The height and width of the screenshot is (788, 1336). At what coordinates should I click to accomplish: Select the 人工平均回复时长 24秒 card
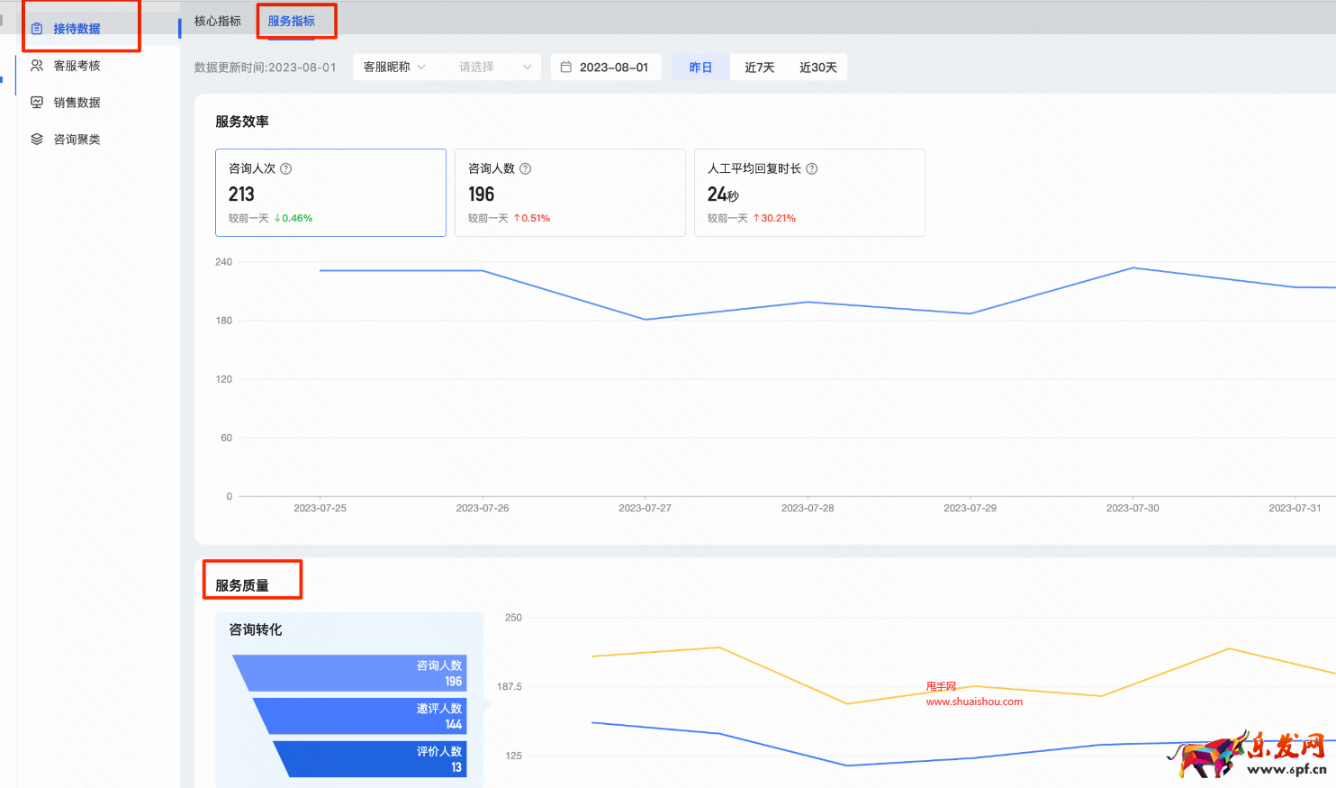pyautogui.click(x=809, y=193)
